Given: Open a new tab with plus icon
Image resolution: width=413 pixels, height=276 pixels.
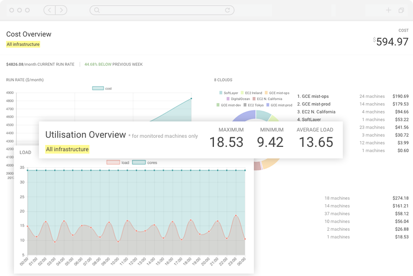Looking at the screenshot, I should [x=388, y=10].
